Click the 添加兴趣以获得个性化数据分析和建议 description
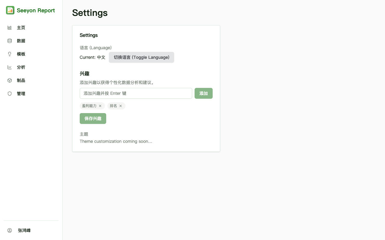The image size is (385, 240). tap(118, 82)
